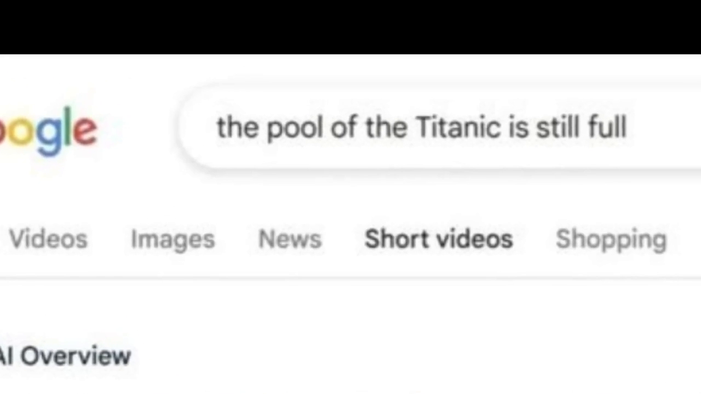Select the News tab
Image resolution: width=701 pixels, height=394 pixels.
pos(290,239)
